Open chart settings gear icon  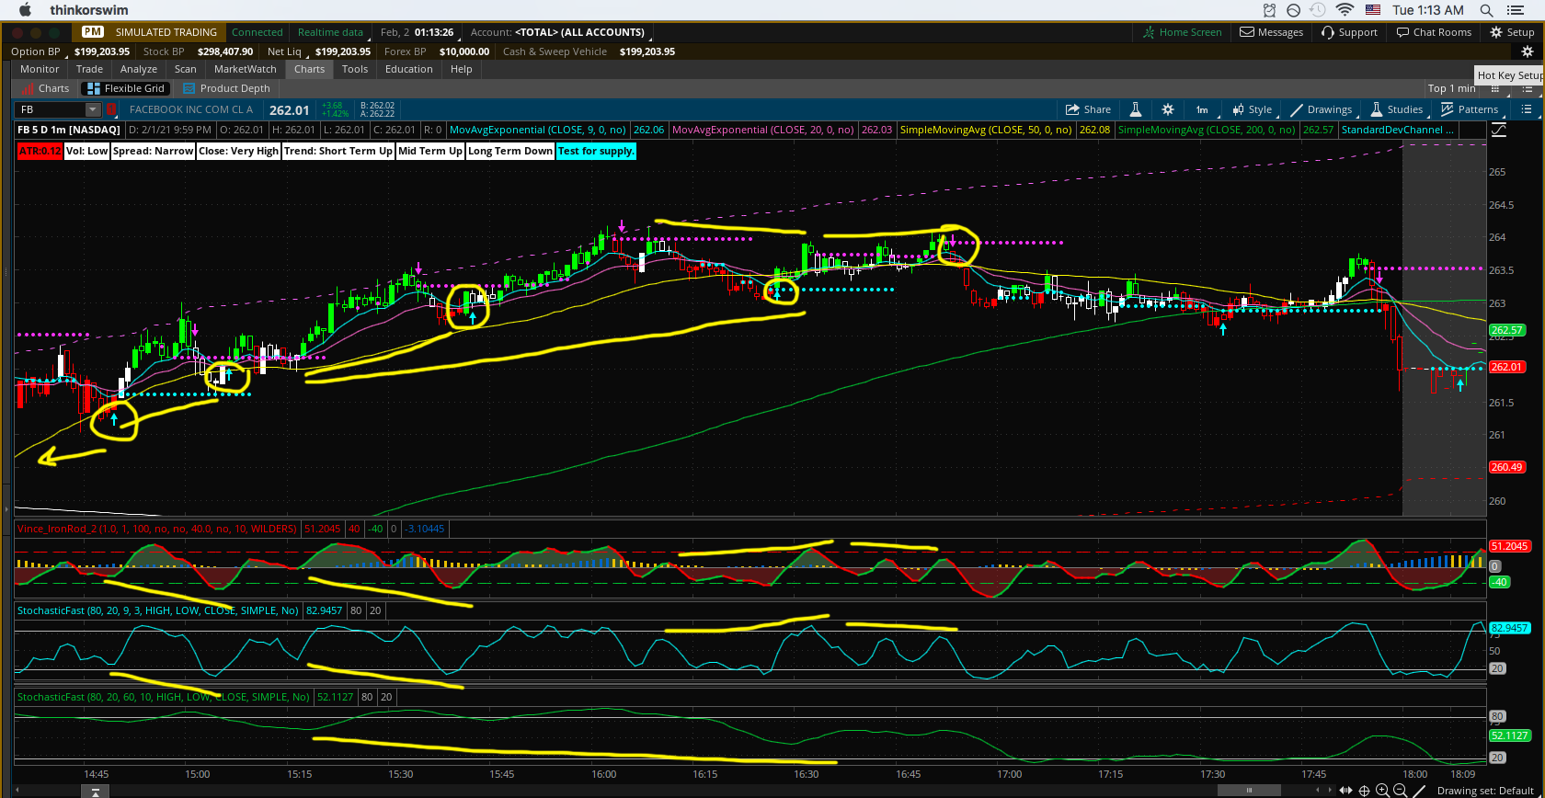coord(1167,109)
